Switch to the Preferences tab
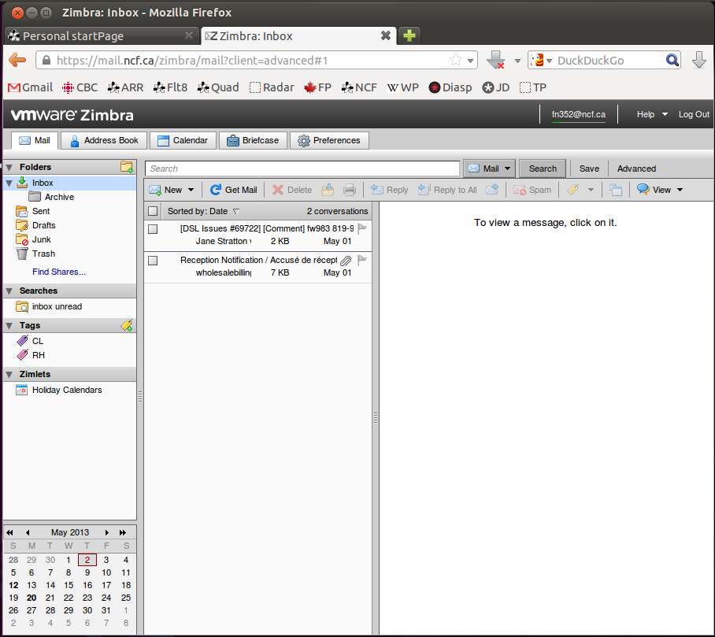 click(329, 140)
